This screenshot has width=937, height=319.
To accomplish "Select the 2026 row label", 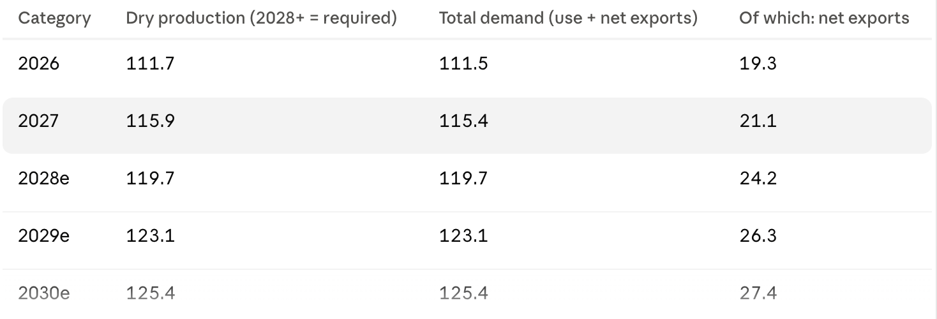I will [x=38, y=63].
